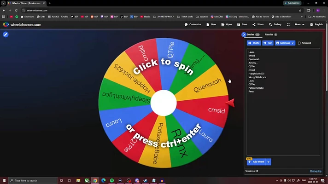The image size is (328, 184).
Task: Click the SleepyWitchLyca entry in the list
Action: pyautogui.click(x=258, y=77)
